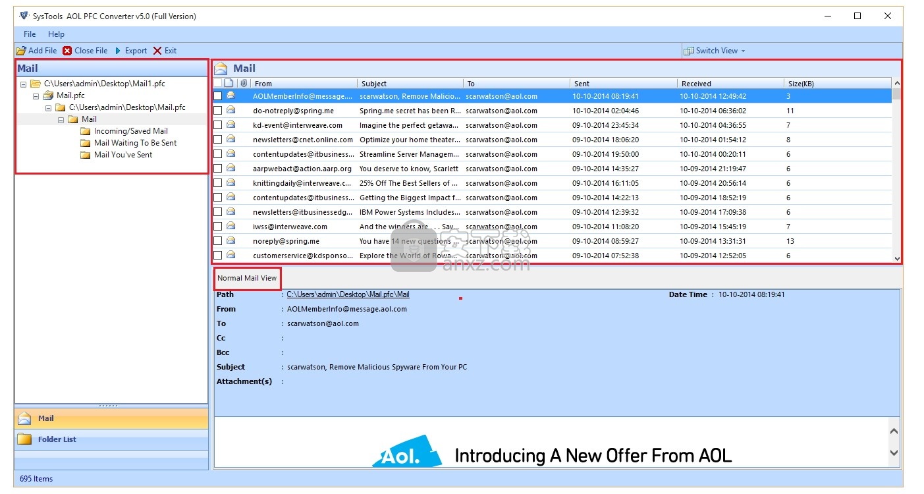Click the Sent column header
This screenshot has width=924, height=494.
(624, 84)
